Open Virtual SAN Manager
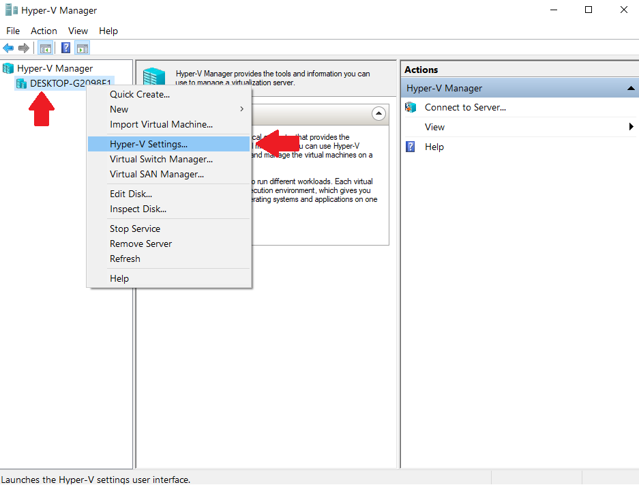This screenshot has width=639, height=485. [168, 175]
